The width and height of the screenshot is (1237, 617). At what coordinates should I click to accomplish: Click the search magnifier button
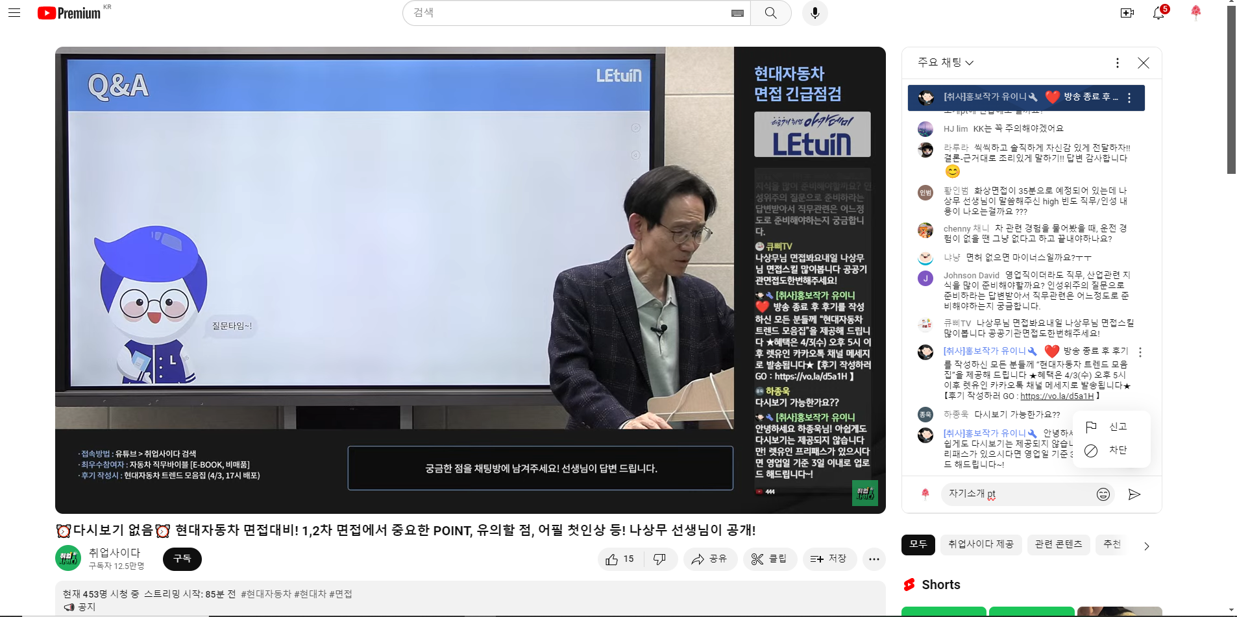[x=770, y=13]
